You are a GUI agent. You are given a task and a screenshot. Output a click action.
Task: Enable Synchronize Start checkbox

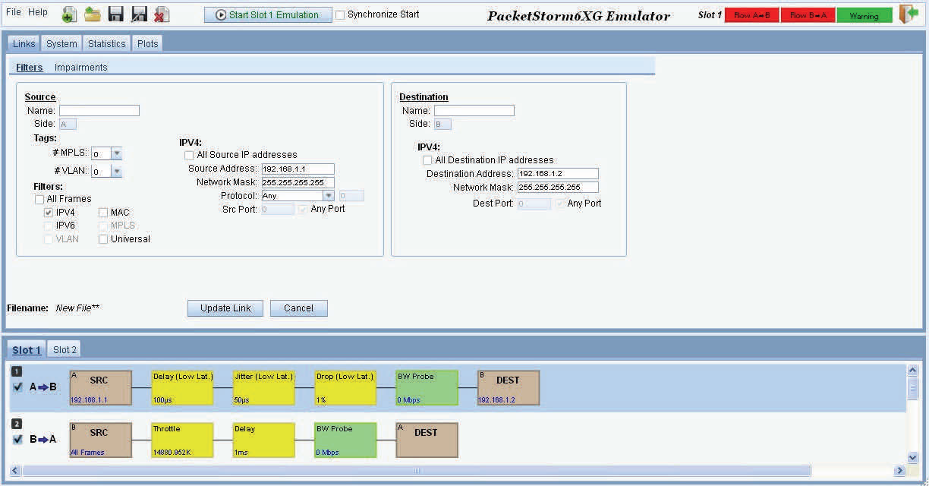340,14
